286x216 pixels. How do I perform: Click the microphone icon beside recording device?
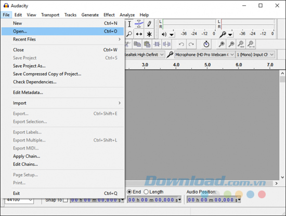[x=170, y=55]
